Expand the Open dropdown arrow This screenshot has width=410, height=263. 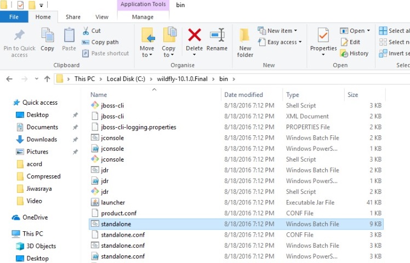pyautogui.click(x=368, y=31)
